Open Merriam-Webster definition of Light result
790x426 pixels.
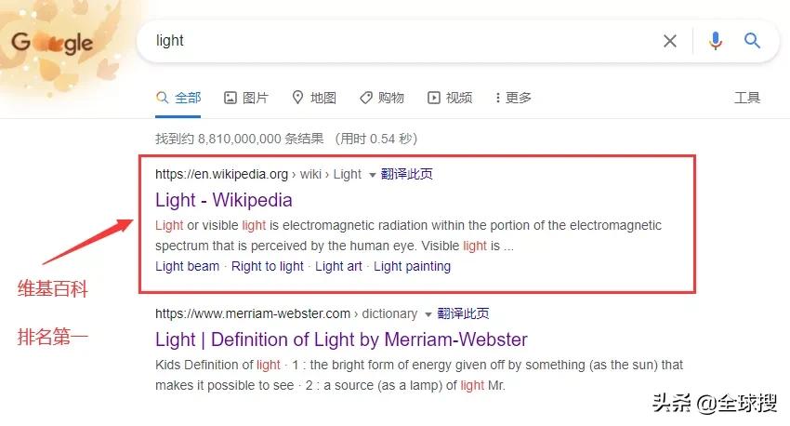click(341, 339)
